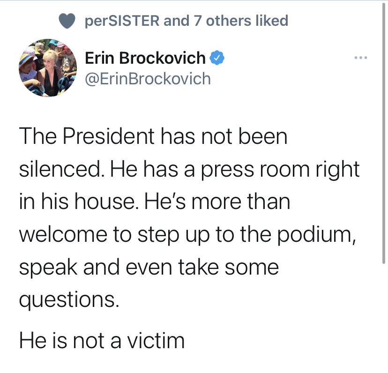The height and width of the screenshot is (373, 388).
Task: Click the line "in his house. He's more than"
Action: click(x=155, y=202)
